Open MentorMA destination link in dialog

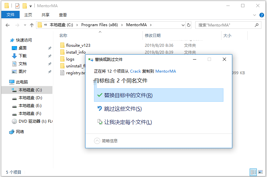(165, 71)
